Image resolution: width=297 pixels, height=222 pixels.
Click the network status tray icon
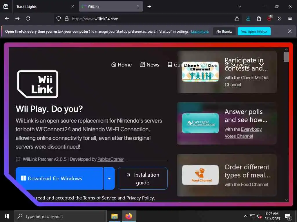(x=253, y=216)
